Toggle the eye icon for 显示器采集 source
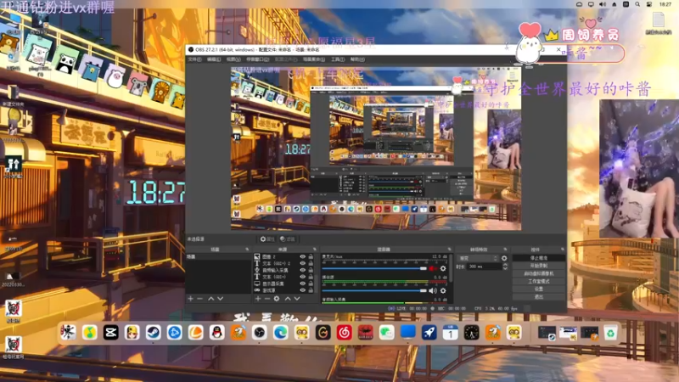The width and height of the screenshot is (679, 382). pos(303,284)
